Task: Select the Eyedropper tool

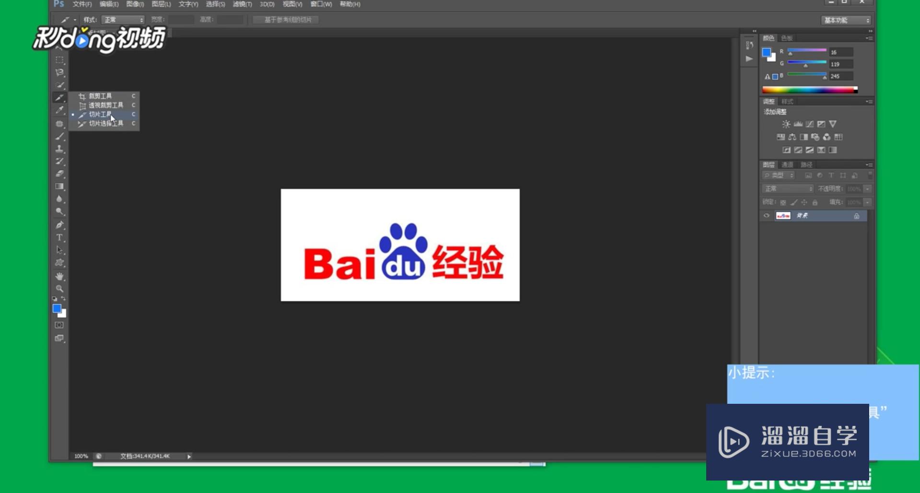Action: pyautogui.click(x=59, y=110)
